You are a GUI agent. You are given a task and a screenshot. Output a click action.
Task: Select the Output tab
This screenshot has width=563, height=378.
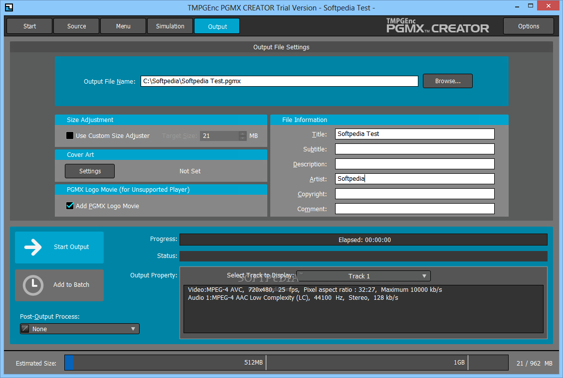click(x=217, y=26)
